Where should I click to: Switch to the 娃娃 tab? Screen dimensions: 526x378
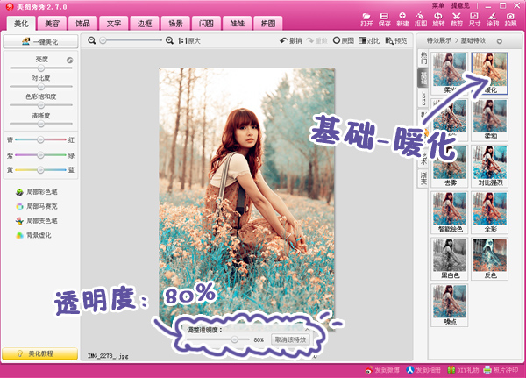click(x=238, y=23)
